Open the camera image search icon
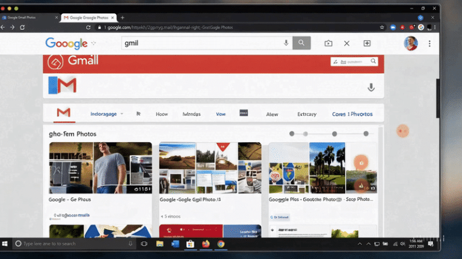 tap(328, 43)
